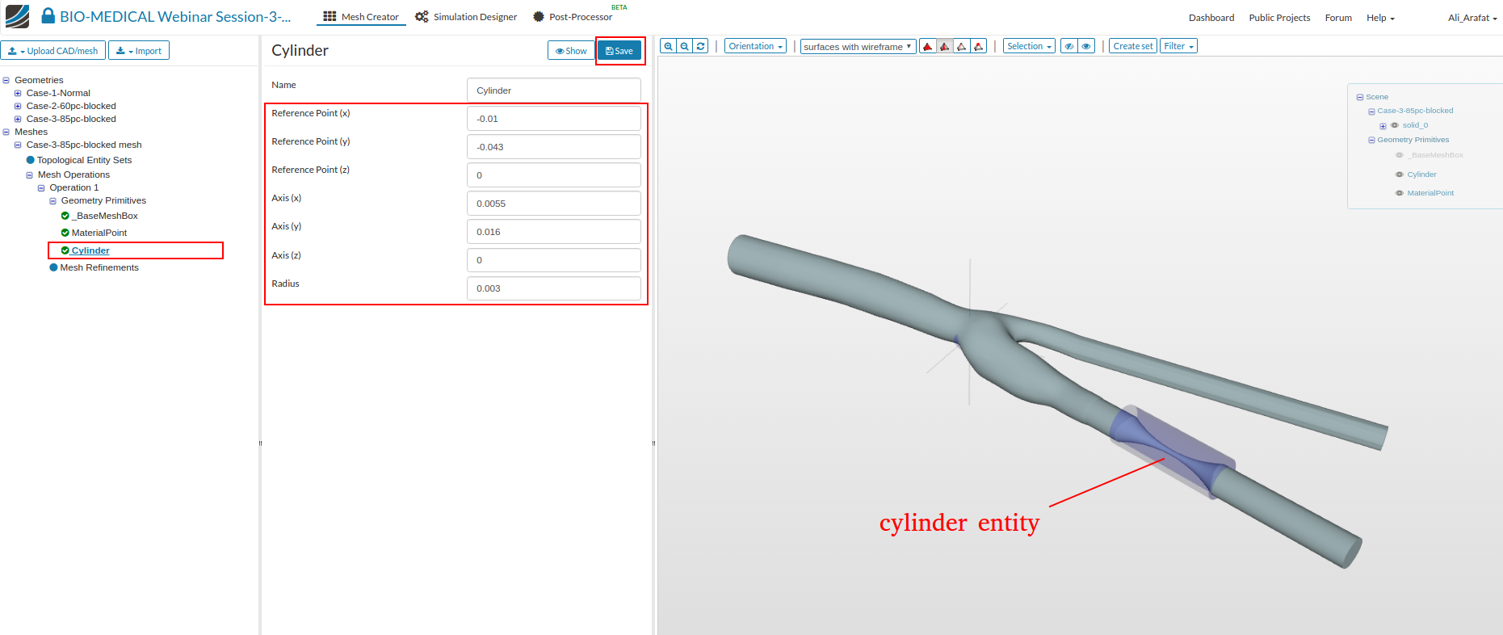The width and height of the screenshot is (1503, 635).
Task: Open the Selection dropdown
Action: pos(1029,46)
